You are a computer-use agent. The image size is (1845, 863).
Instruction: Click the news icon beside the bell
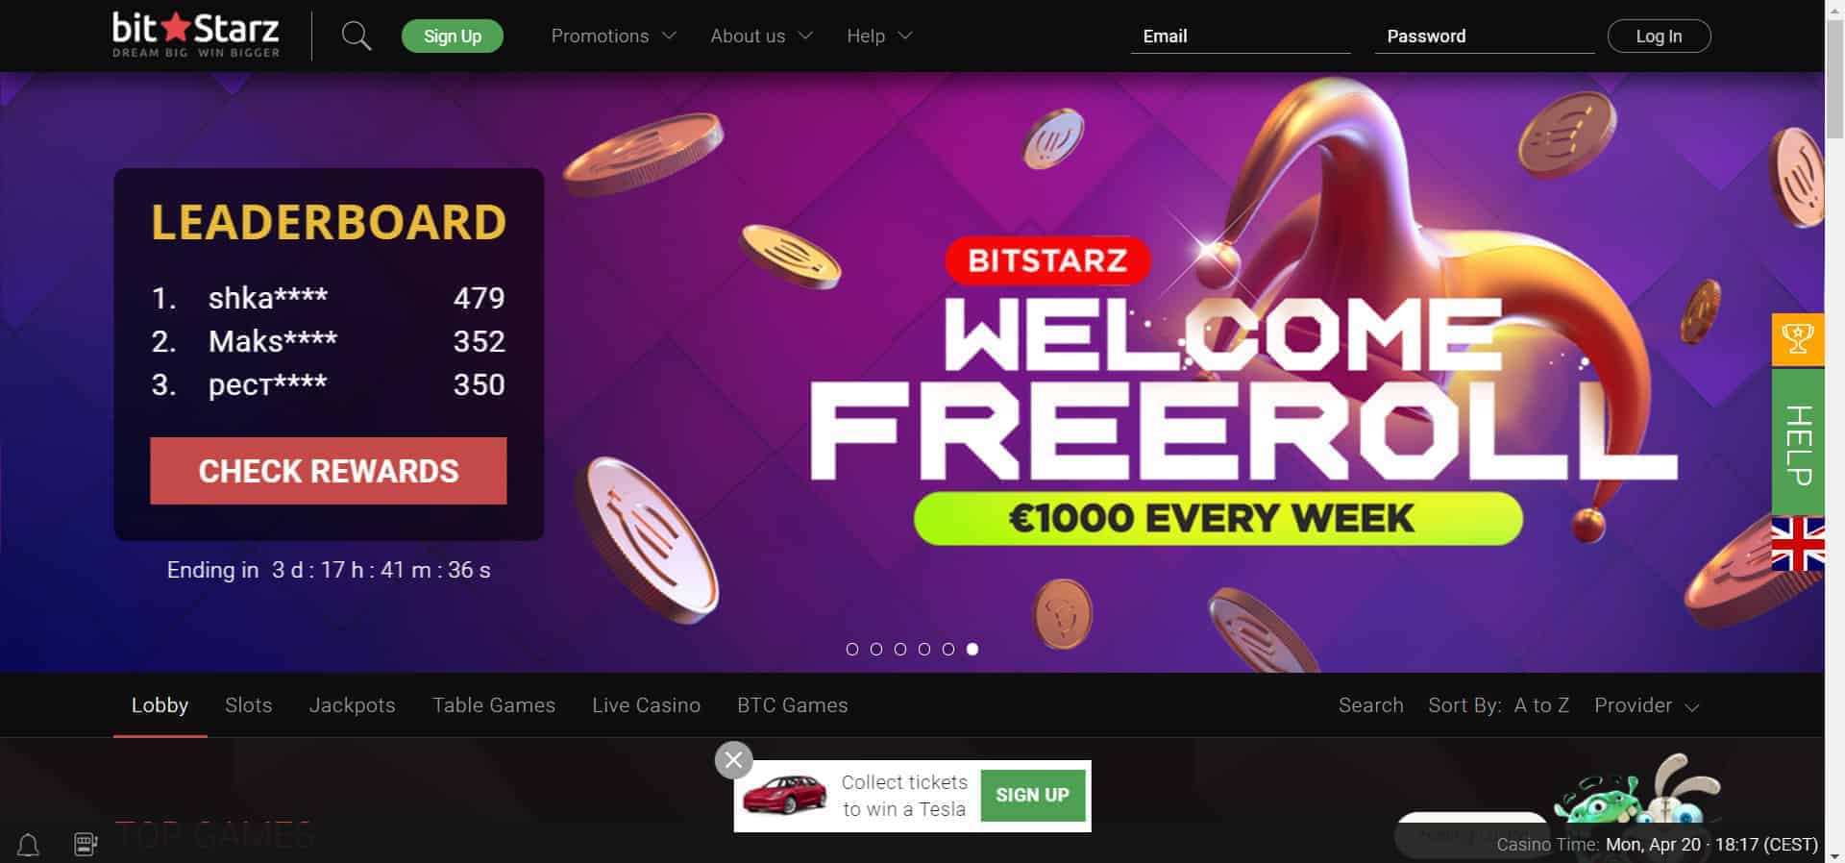tap(86, 844)
